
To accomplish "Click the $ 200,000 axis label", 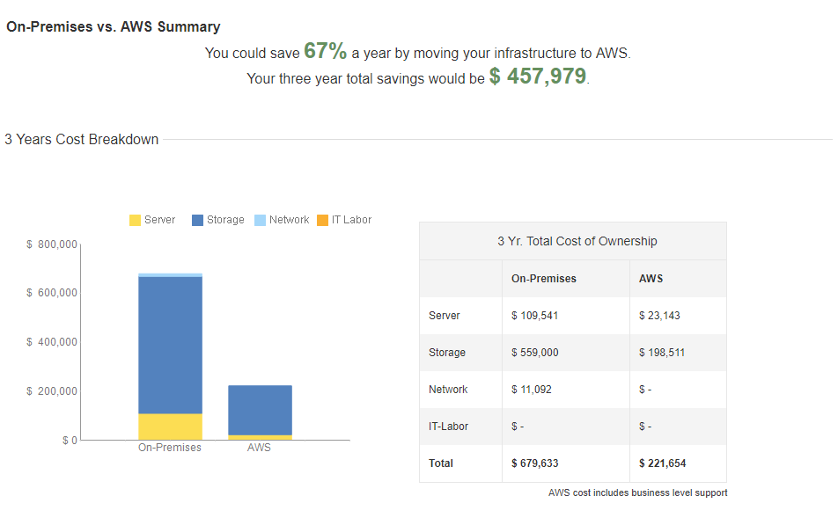I will point(52,390).
